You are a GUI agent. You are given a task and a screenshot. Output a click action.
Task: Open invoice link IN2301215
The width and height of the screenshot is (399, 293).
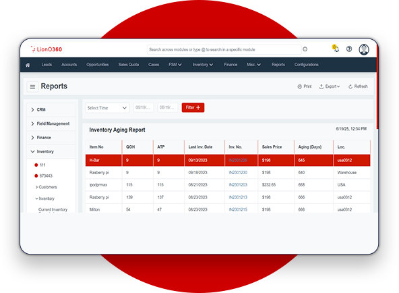[x=238, y=210]
